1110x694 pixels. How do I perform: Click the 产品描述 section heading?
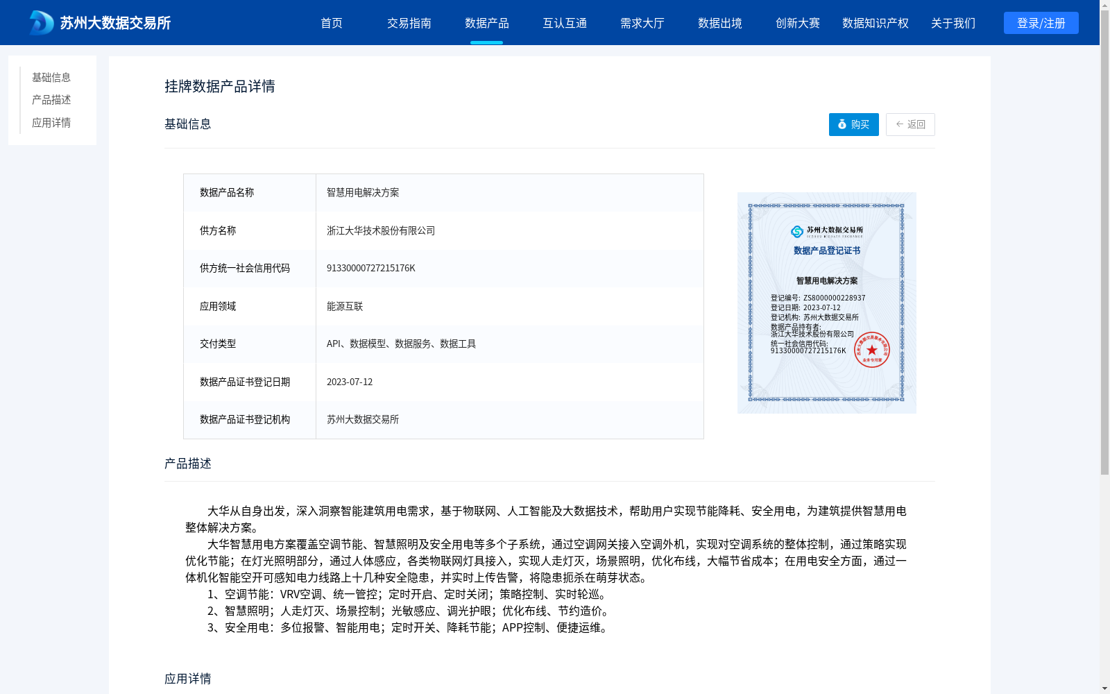click(x=188, y=464)
